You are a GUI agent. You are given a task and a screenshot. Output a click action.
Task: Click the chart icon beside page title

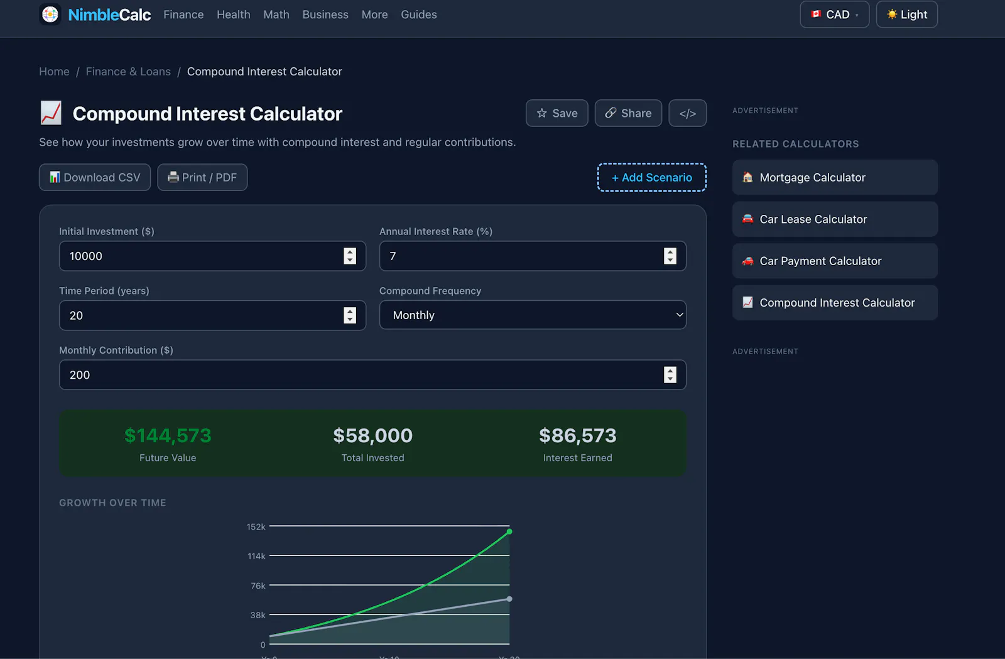tap(51, 113)
